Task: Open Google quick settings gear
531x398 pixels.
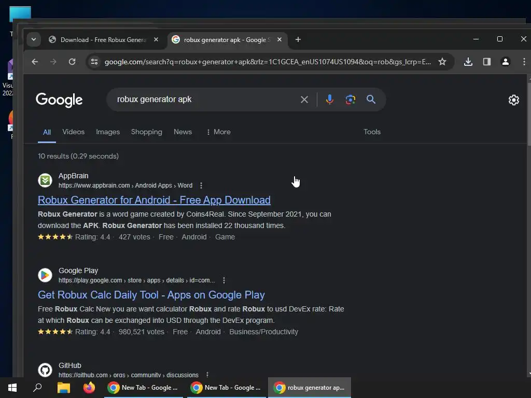Action: click(x=513, y=100)
